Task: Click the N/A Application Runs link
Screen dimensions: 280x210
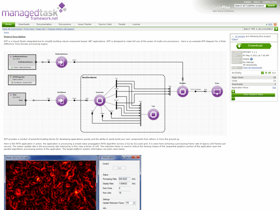Action: coord(274,87)
